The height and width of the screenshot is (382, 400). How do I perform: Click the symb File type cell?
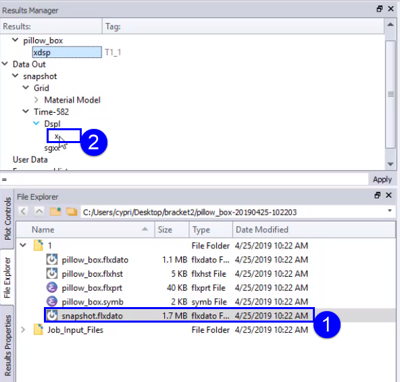click(209, 302)
